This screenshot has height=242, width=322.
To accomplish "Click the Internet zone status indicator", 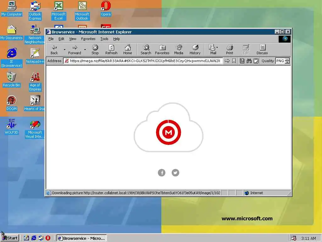I will pyautogui.click(x=254, y=193).
